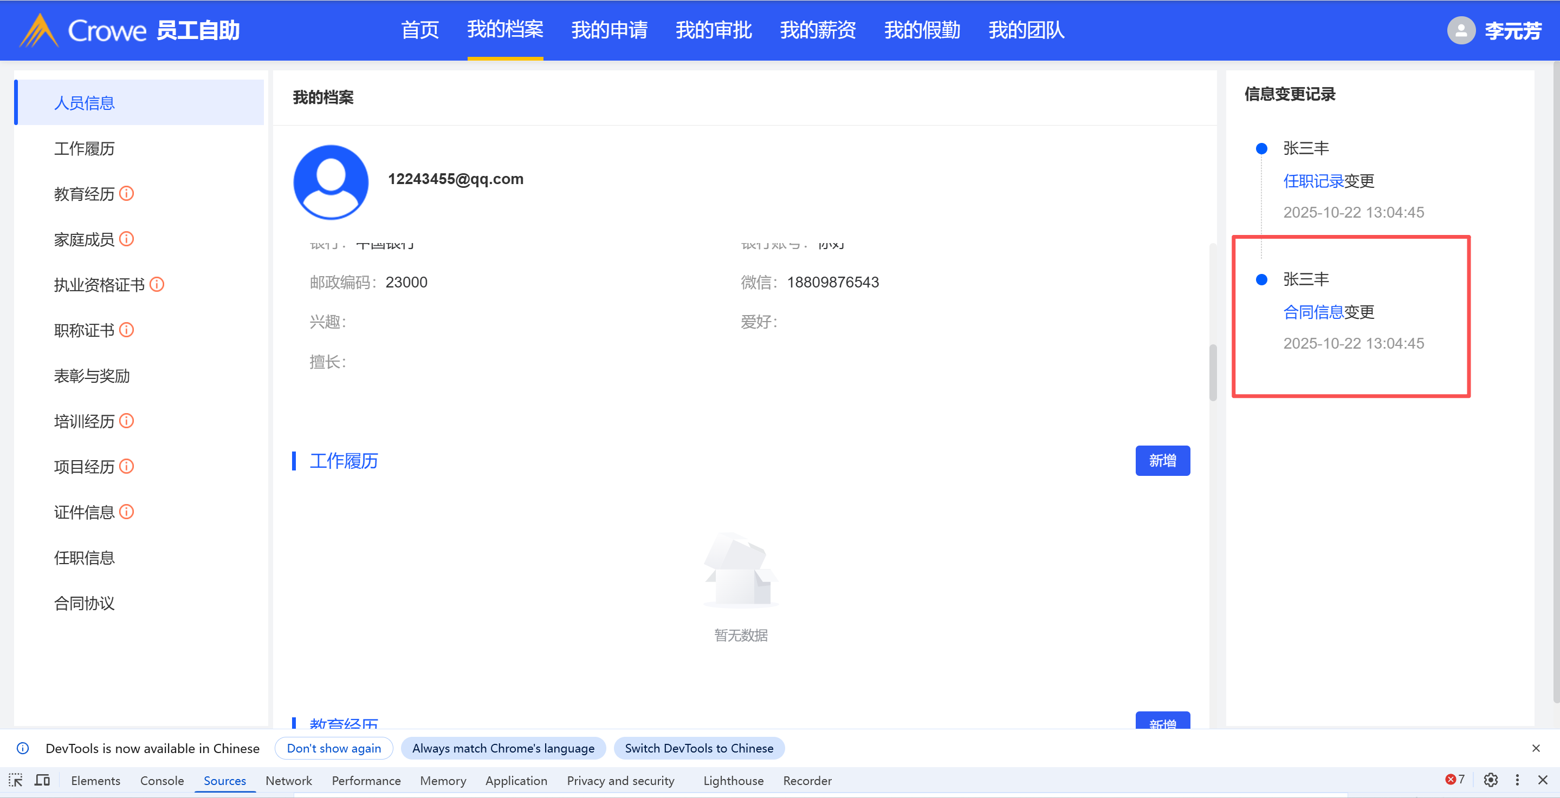The width and height of the screenshot is (1560, 798).
Task: Select 工作履历 in the left sidebar
Action: [x=84, y=148]
